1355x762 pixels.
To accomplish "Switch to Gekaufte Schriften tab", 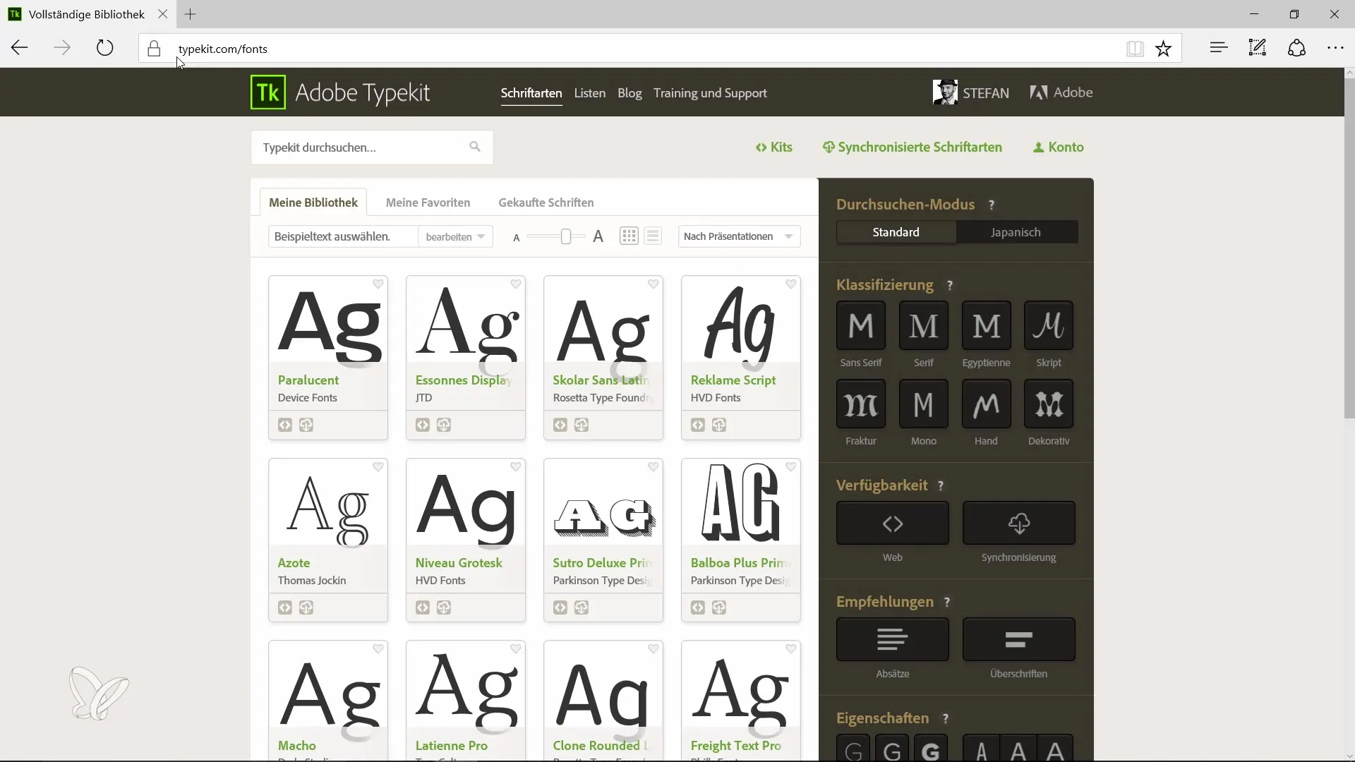I will pos(546,202).
